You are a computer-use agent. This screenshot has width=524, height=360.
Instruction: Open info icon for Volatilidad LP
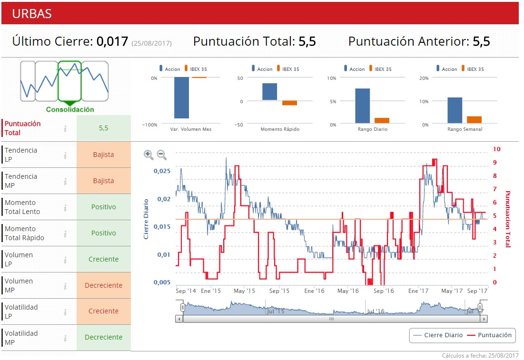tap(66, 311)
